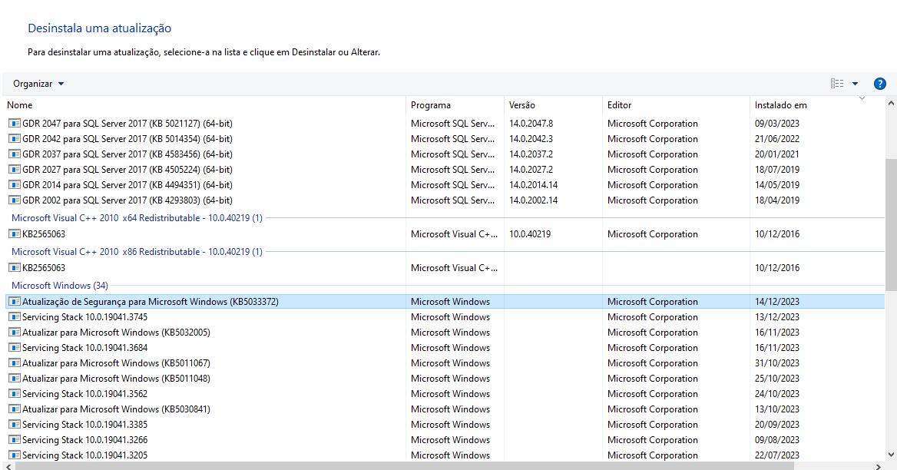Click the icon of KB5011067 update
This screenshot has height=470, width=897.
[15, 363]
